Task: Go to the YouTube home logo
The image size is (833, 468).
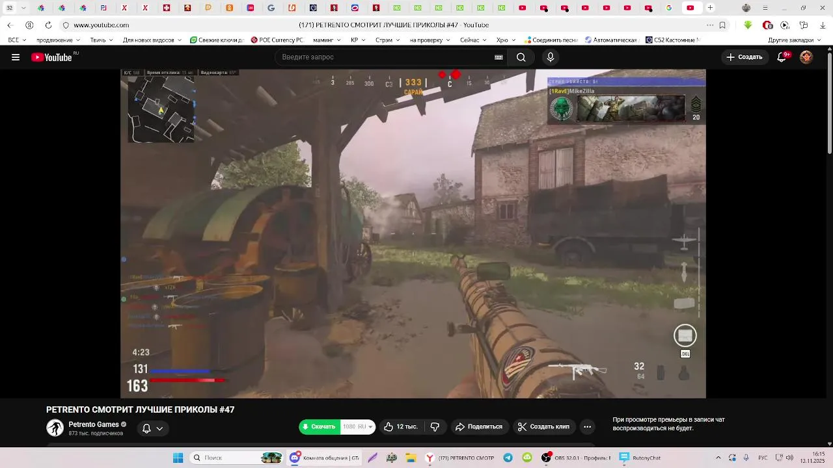Action: click(x=52, y=57)
